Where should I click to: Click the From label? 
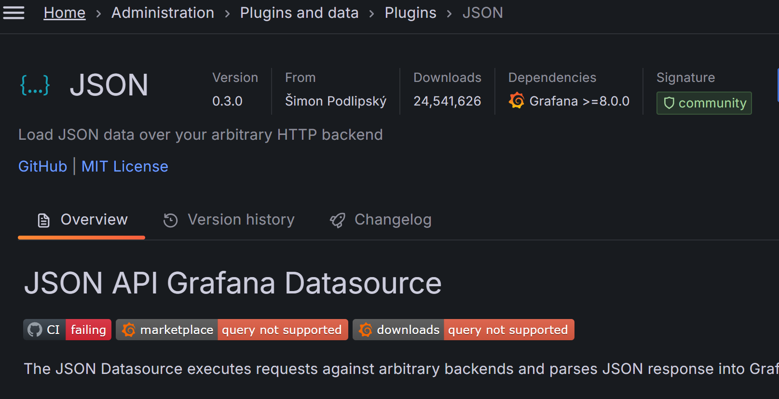pos(301,78)
